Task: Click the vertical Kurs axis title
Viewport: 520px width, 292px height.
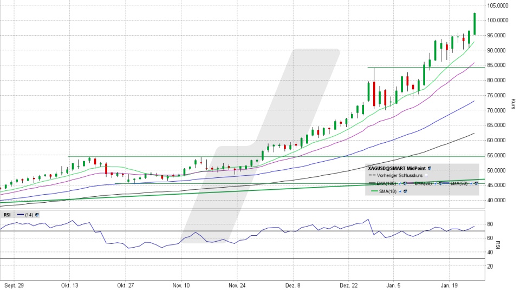Action: (x=512, y=104)
